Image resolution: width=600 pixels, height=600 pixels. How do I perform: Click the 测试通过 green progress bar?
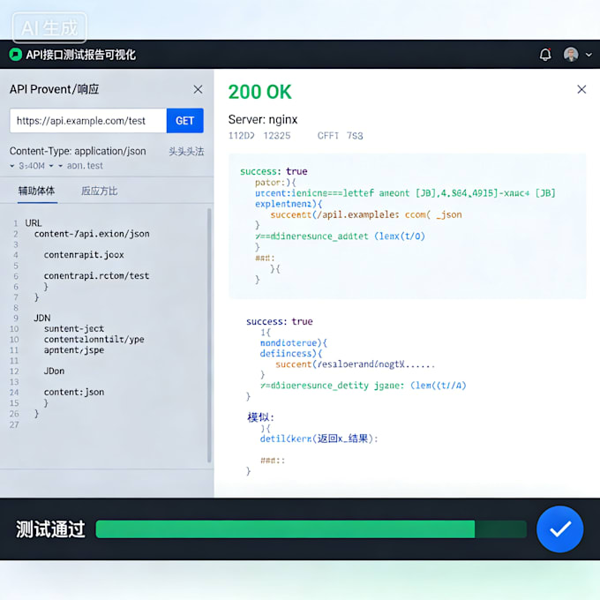[x=311, y=529]
